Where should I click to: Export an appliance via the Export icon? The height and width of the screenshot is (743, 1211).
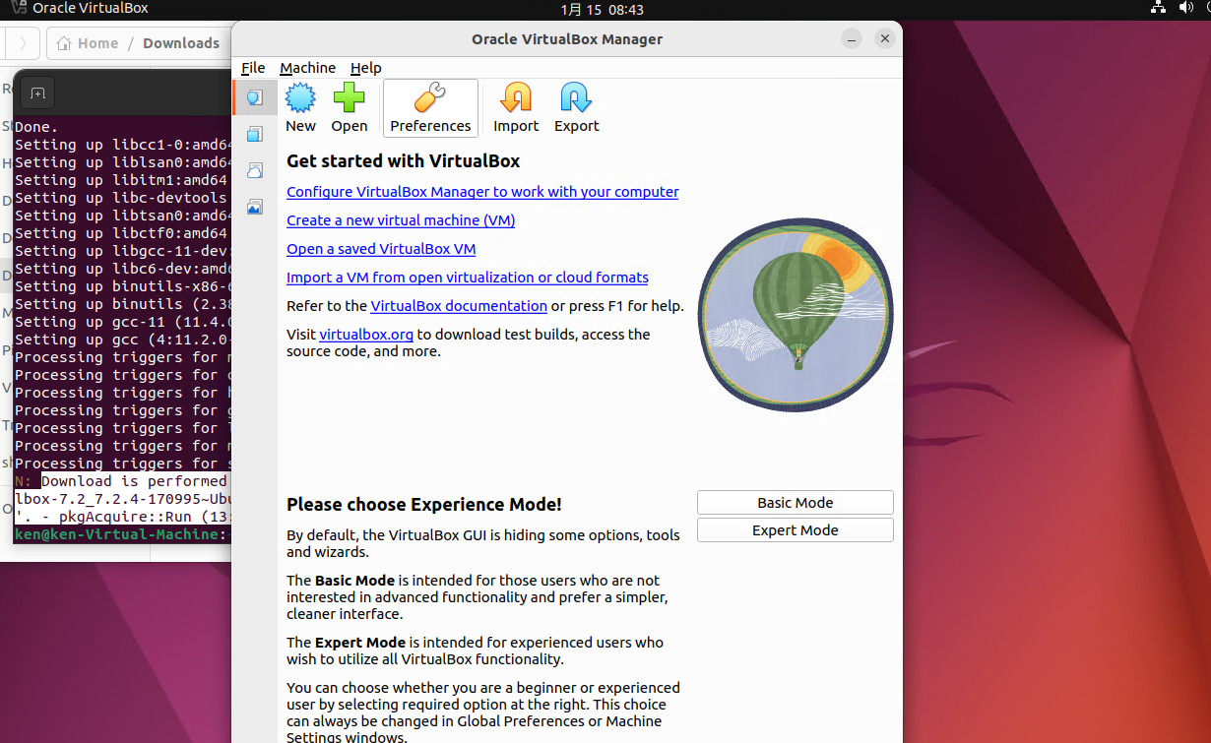(576, 107)
